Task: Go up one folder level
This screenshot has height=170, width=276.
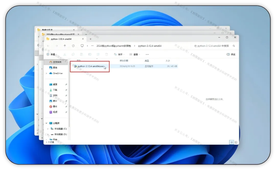Action: [65, 46]
